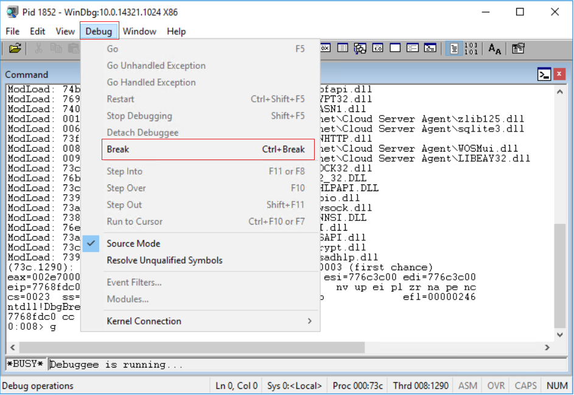Viewport: 574px width, 395px height.
Task: Choose Detach Debuggee in the Debug menu
Action: (x=200, y=133)
